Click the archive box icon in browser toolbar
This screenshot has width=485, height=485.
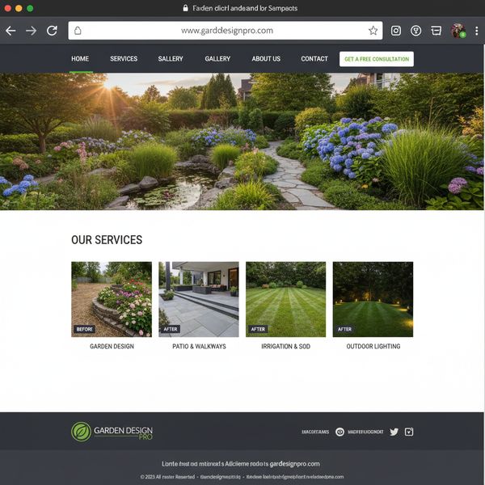[436, 31]
